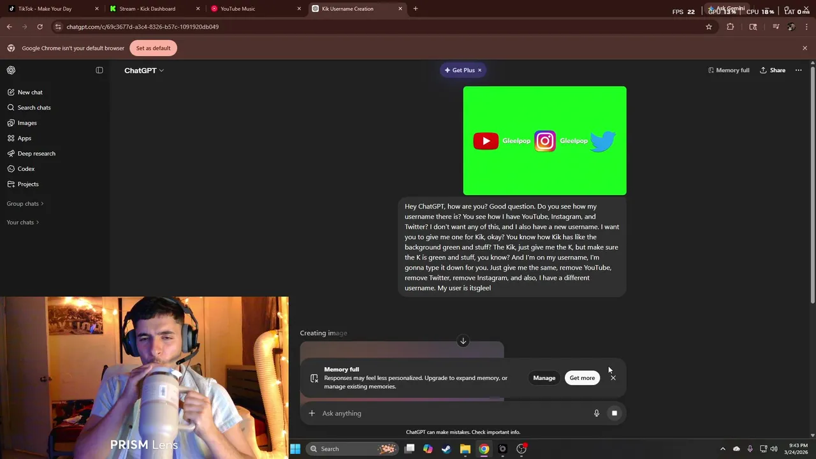This screenshot has height=459, width=816.
Task: Open Steam from the taskbar
Action: click(x=446, y=449)
